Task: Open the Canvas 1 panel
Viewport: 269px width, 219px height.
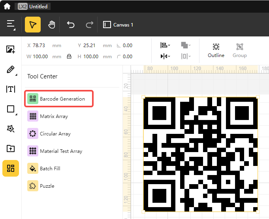Action: [x=118, y=25]
